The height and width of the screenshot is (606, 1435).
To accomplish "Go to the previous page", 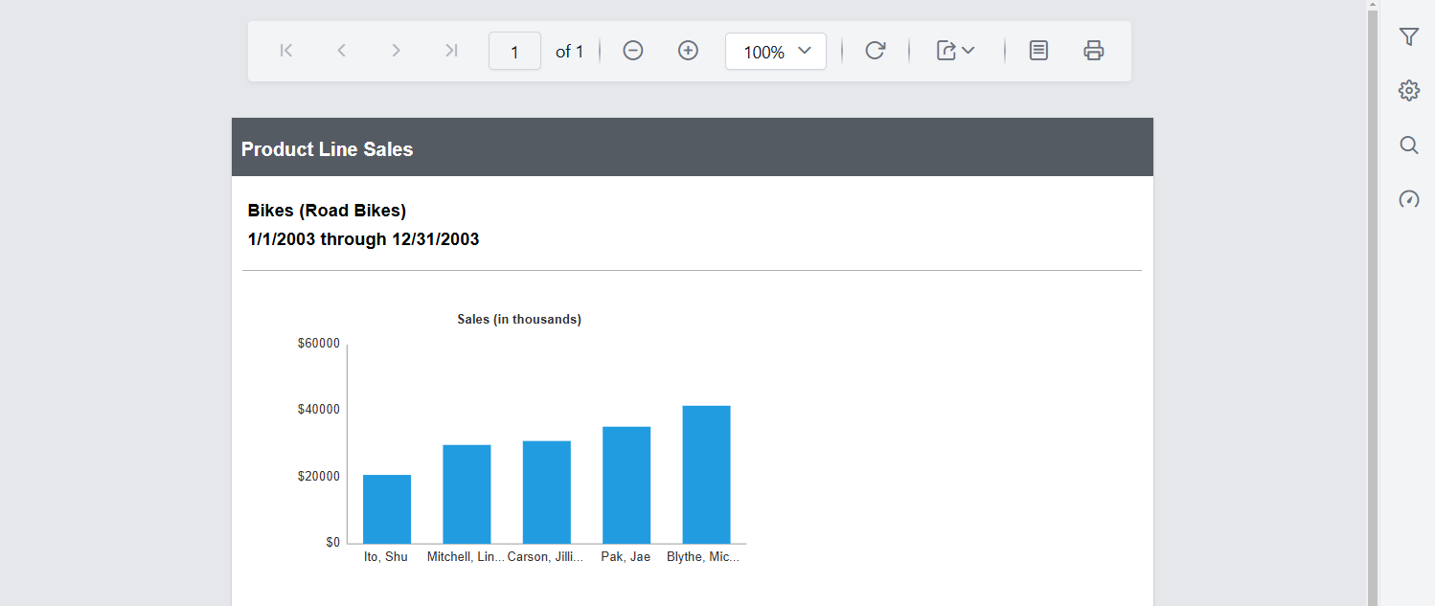I will click(341, 50).
